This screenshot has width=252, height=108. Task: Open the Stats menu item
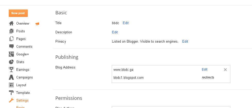(20, 62)
